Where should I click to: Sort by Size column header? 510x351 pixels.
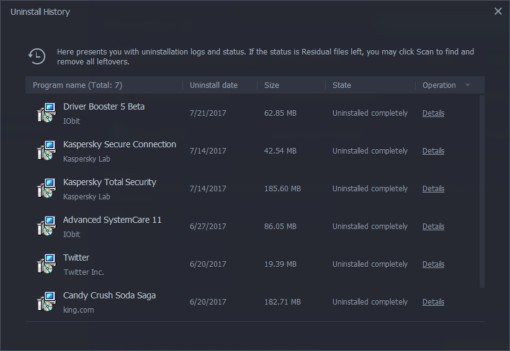272,85
